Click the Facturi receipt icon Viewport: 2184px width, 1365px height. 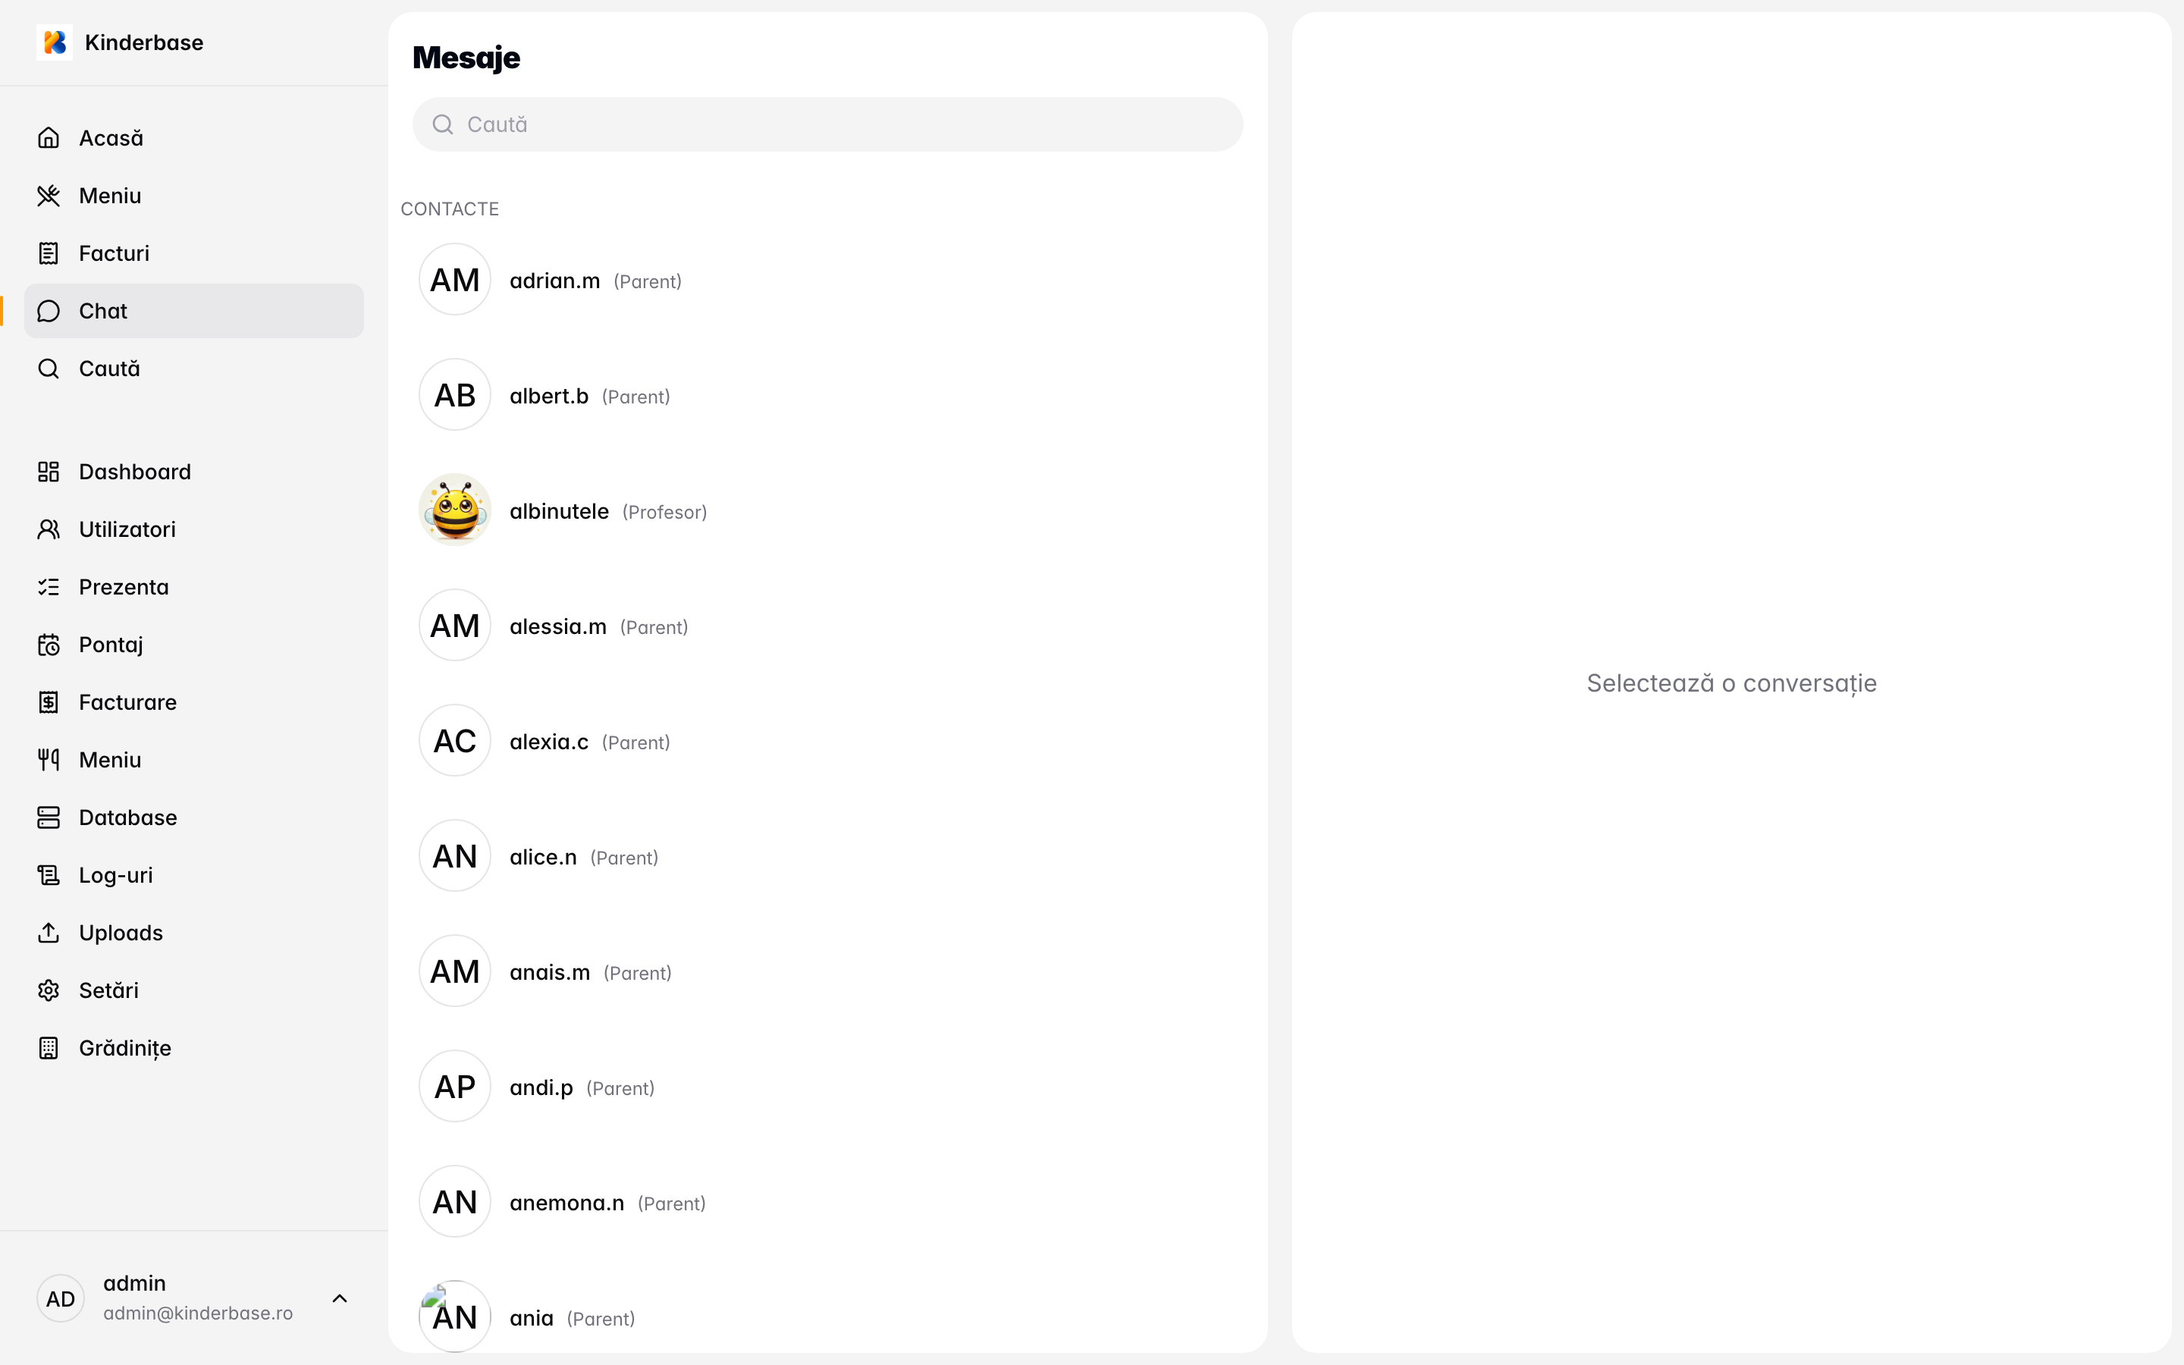[49, 254]
